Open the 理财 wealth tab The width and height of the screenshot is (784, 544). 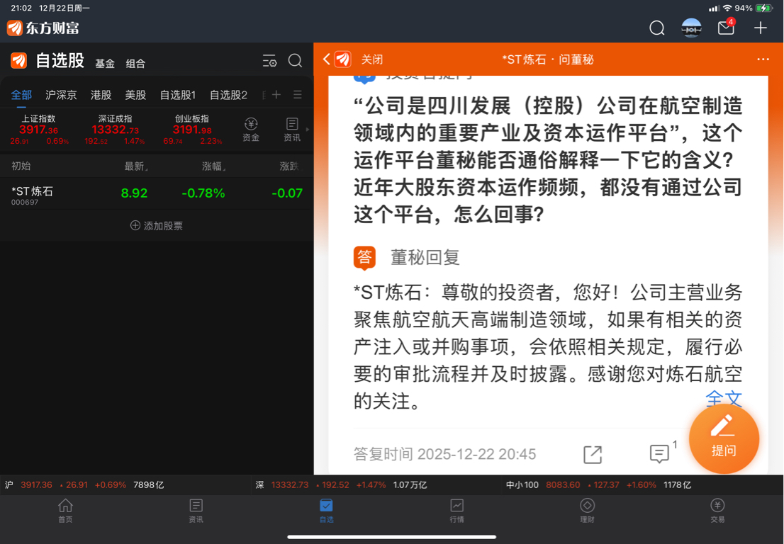coord(588,511)
